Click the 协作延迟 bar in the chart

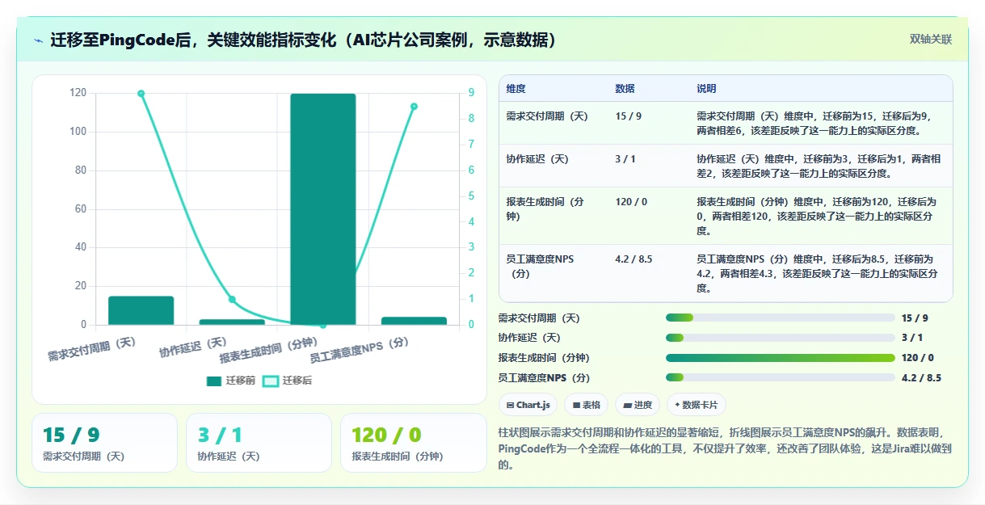click(232, 322)
